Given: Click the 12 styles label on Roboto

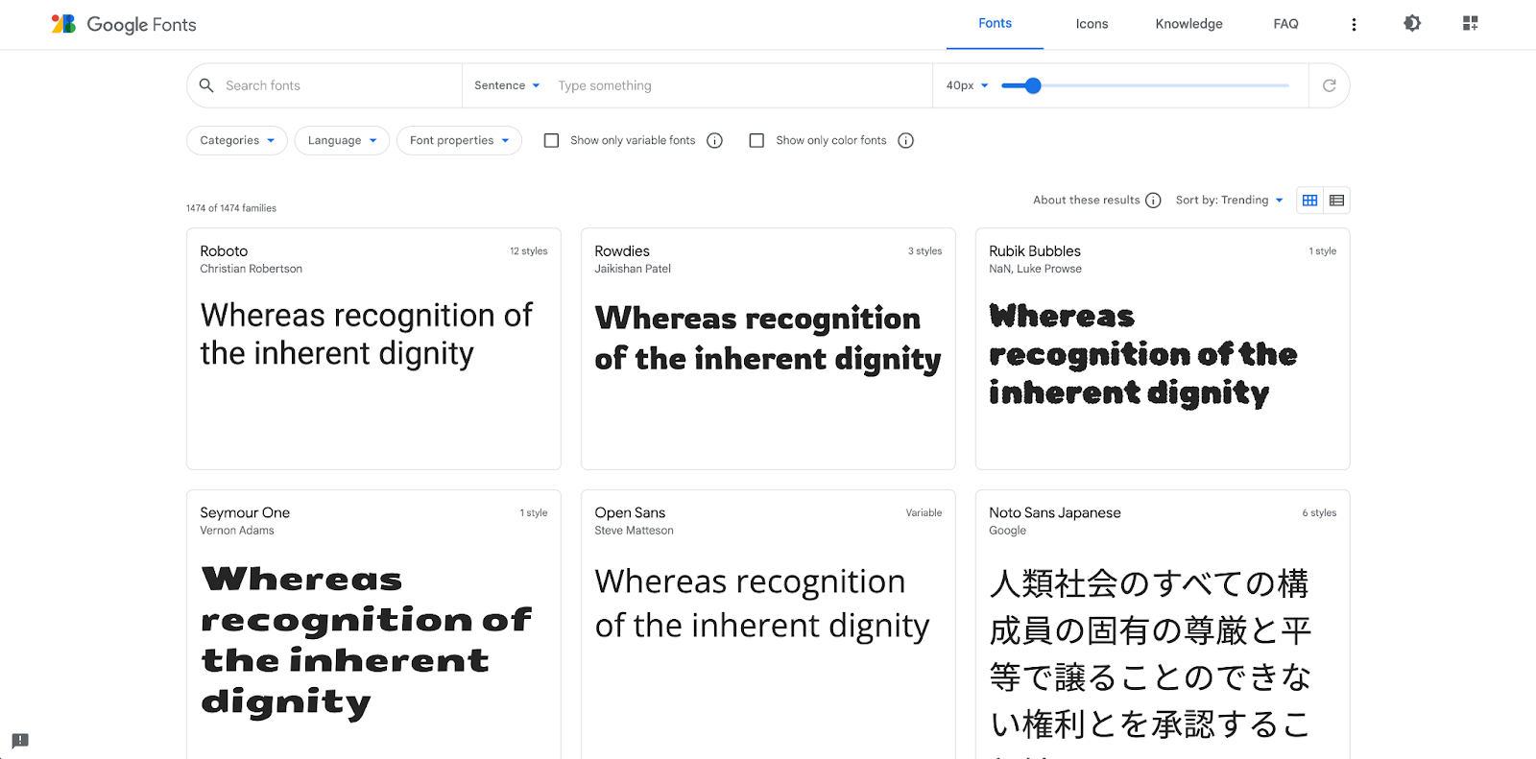Looking at the screenshot, I should tap(529, 251).
